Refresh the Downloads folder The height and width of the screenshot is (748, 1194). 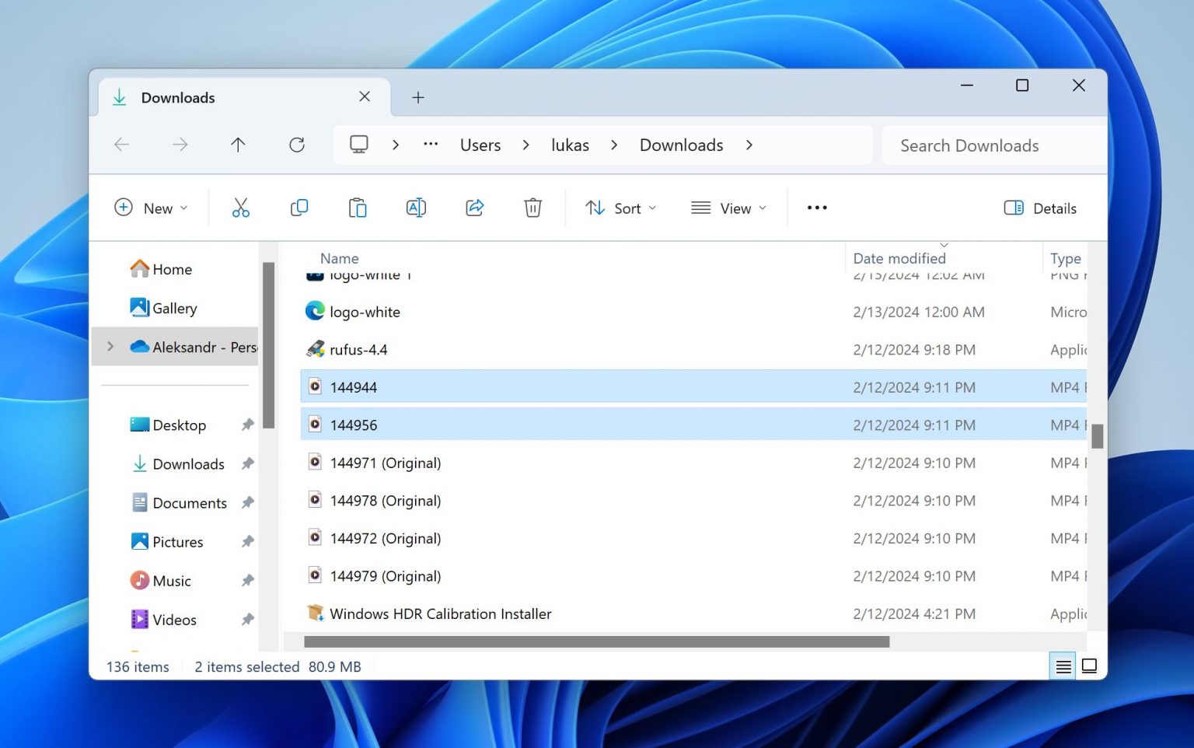(297, 145)
